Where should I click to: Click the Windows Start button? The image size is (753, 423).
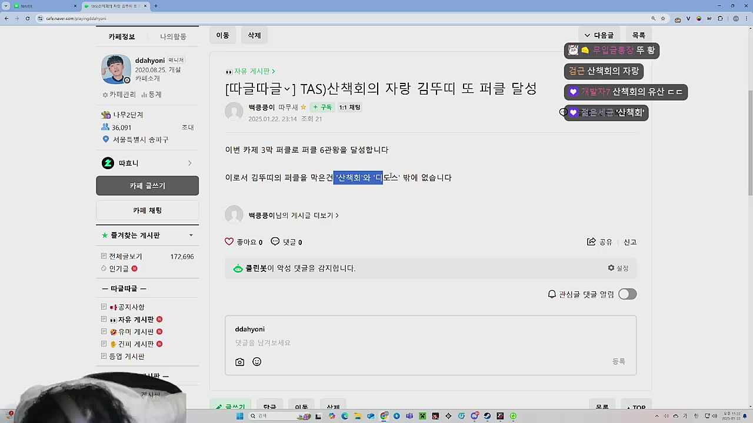click(239, 416)
